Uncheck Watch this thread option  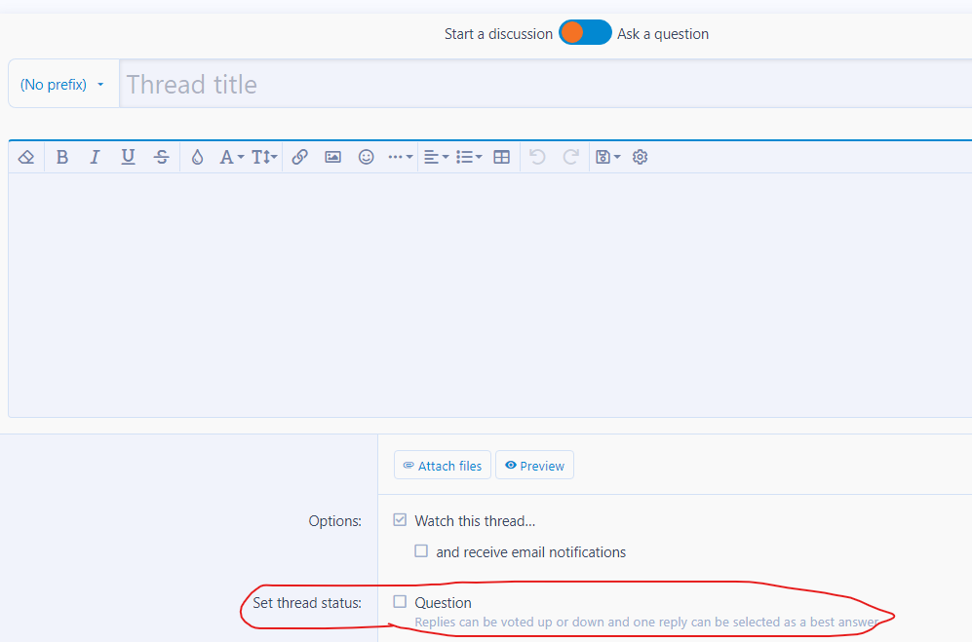coord(400,520)
